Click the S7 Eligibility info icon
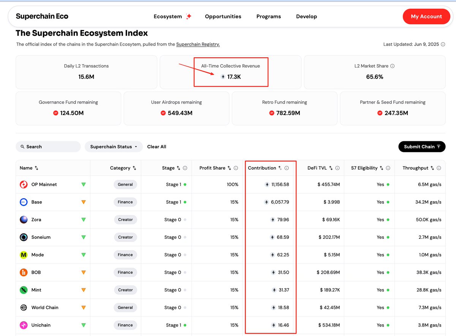This screenshot has height=336, width=456. (388, 168)
